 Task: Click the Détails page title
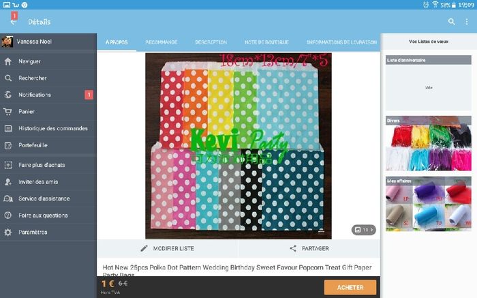[x=40, y=22]
